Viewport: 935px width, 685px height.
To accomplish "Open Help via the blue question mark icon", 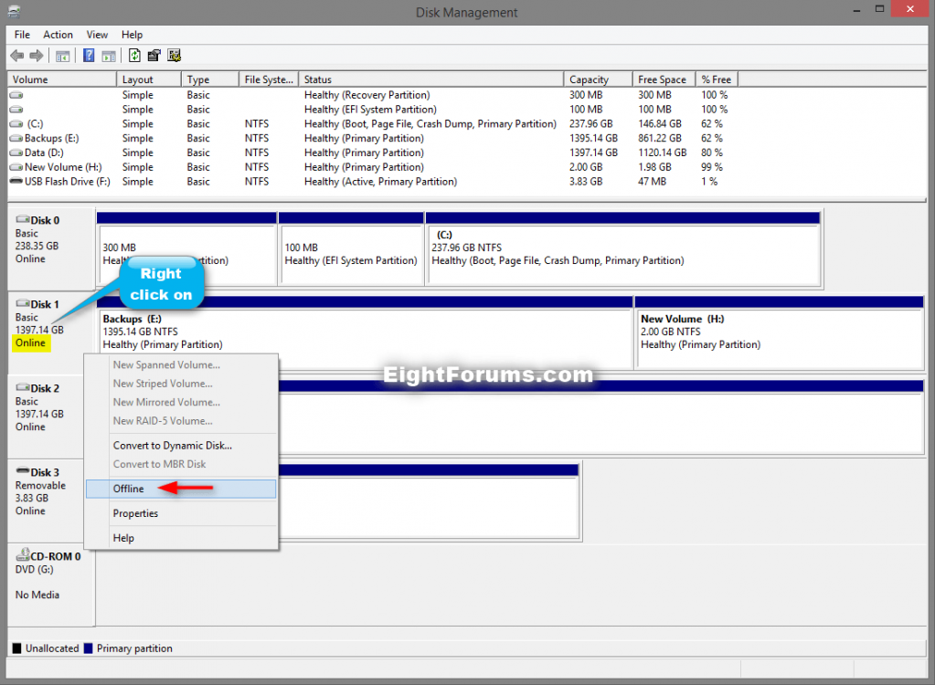I will (x=88, y=55).
